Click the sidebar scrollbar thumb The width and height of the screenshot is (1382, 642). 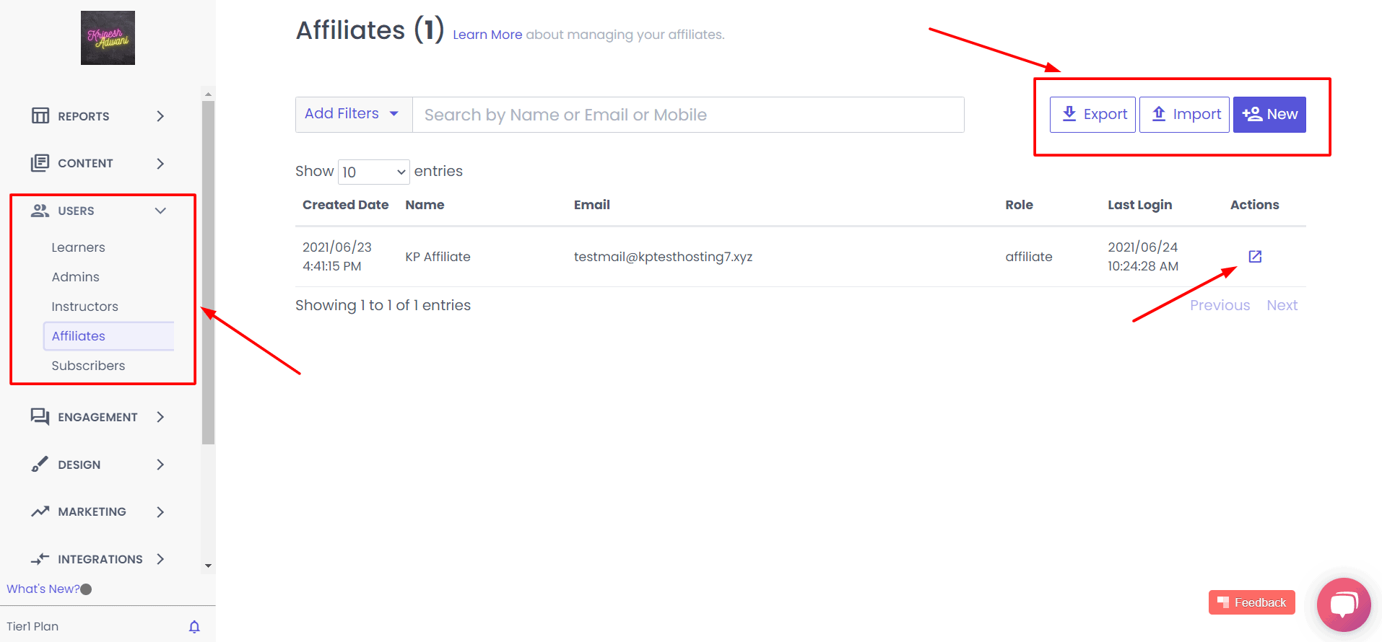click(209, 273)
